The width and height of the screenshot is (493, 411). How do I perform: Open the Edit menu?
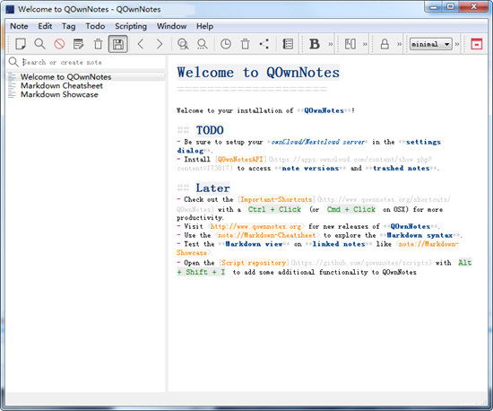[45, 26]
